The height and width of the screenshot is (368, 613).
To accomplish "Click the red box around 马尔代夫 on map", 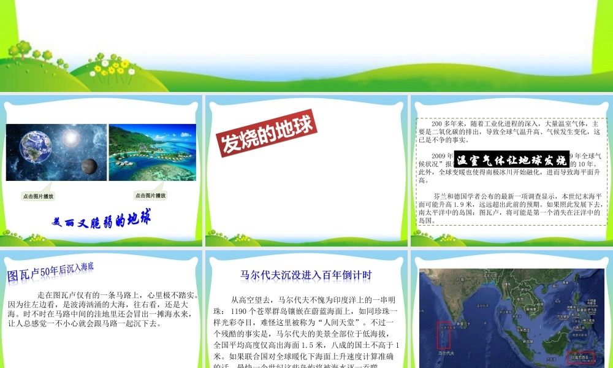I will click(443, 335).
